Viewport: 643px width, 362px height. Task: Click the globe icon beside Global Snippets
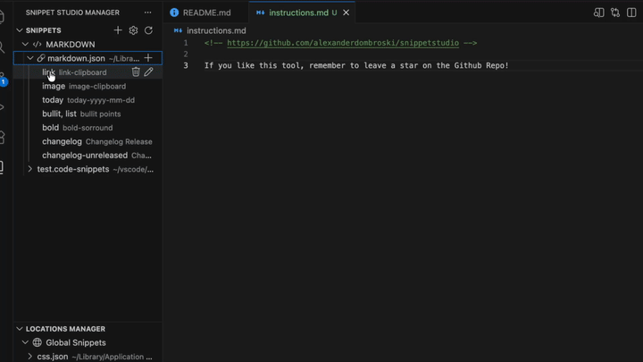[x=38, y=342]
